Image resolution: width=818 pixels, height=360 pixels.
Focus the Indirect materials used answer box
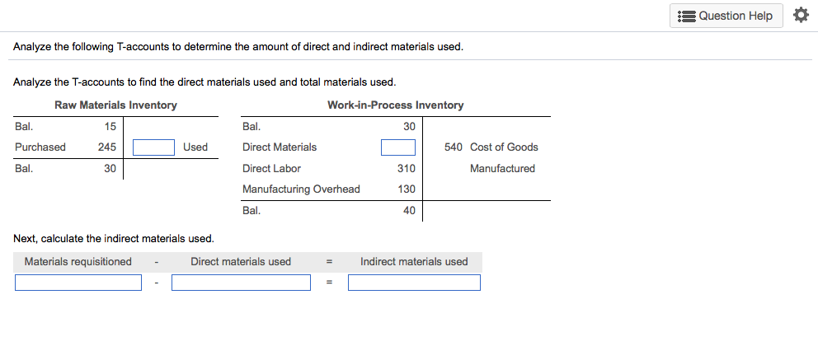click(414, 283)
